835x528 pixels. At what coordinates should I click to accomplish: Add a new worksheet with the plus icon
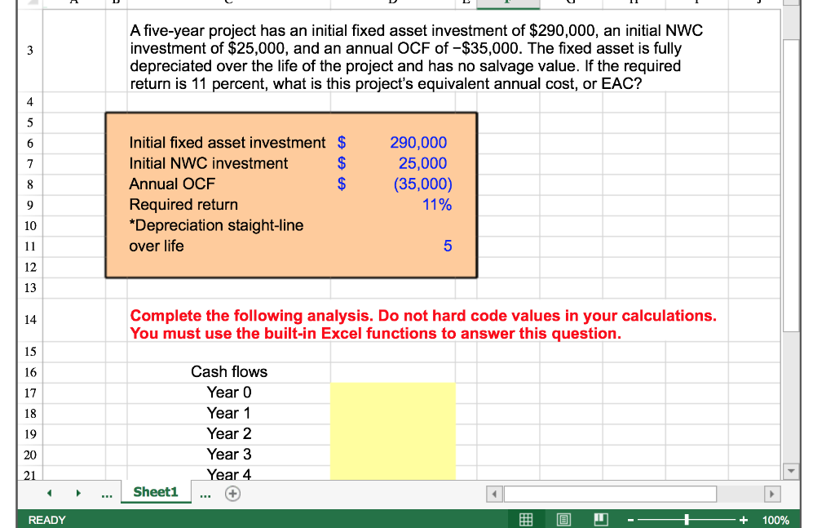[232, 493]
